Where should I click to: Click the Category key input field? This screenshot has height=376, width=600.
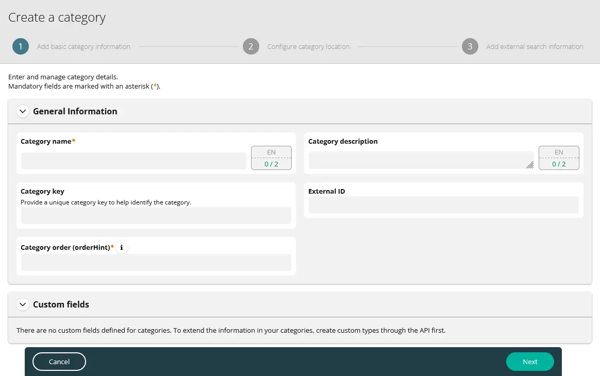tap(156, 215)
